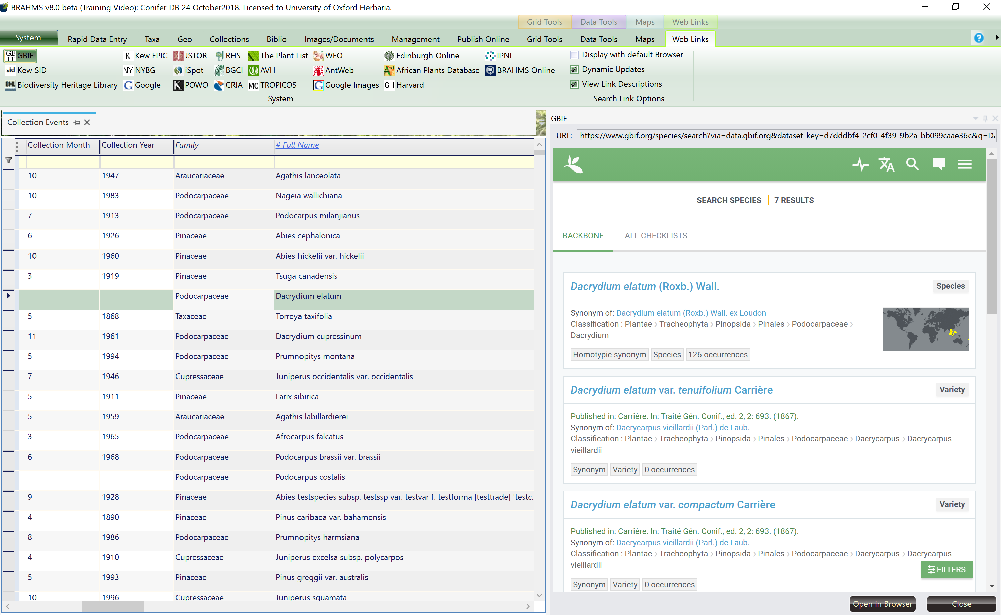
Task: Close the Collection Events tab
Action: pos(87,123)
